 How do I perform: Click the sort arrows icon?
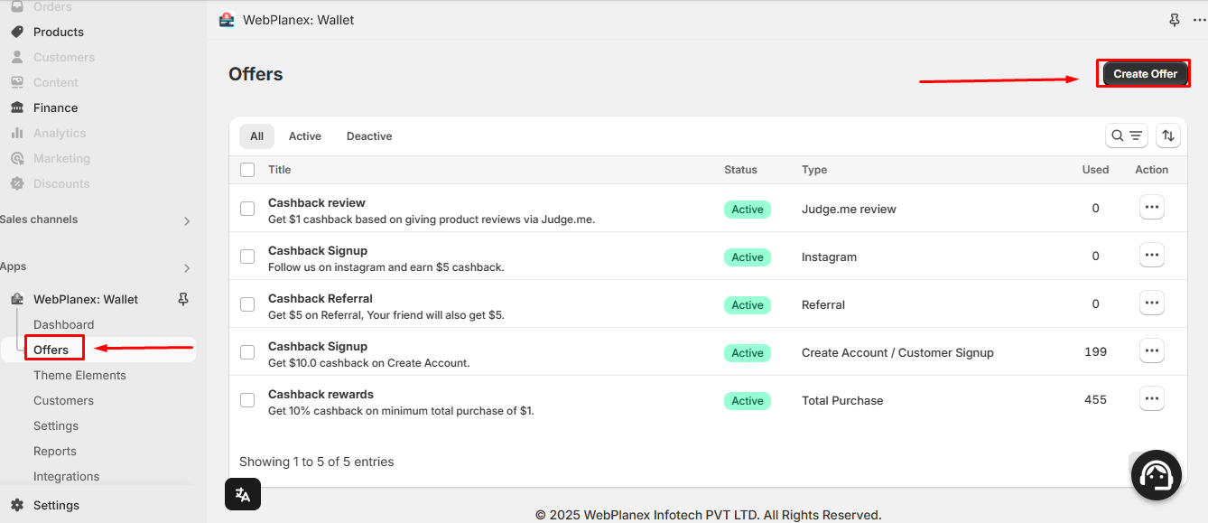[1167, 135]
